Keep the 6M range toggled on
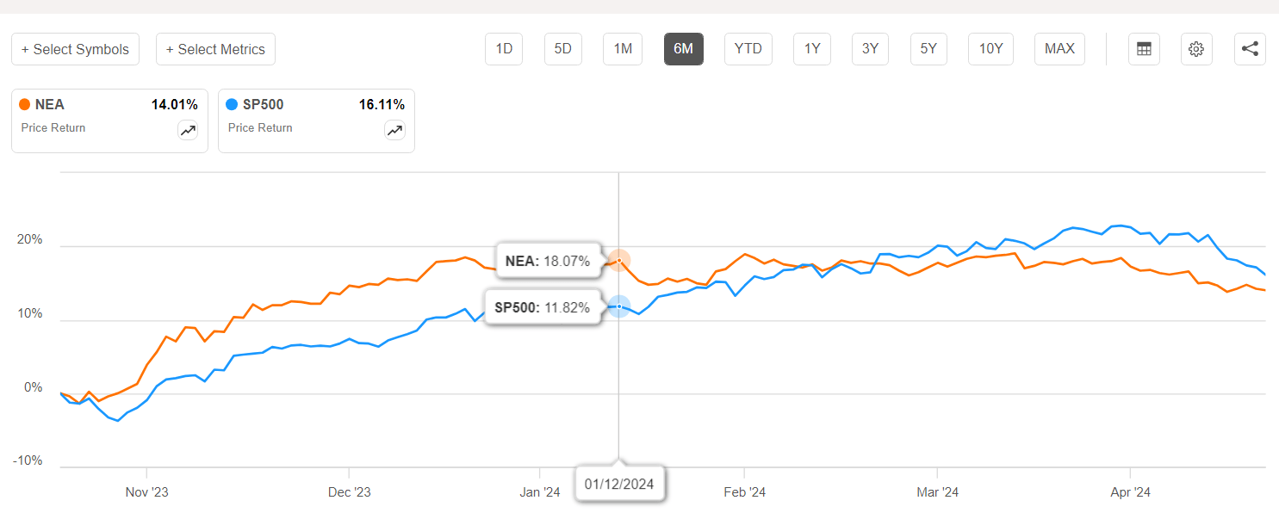1279x519 pixels. click(683, 49)
